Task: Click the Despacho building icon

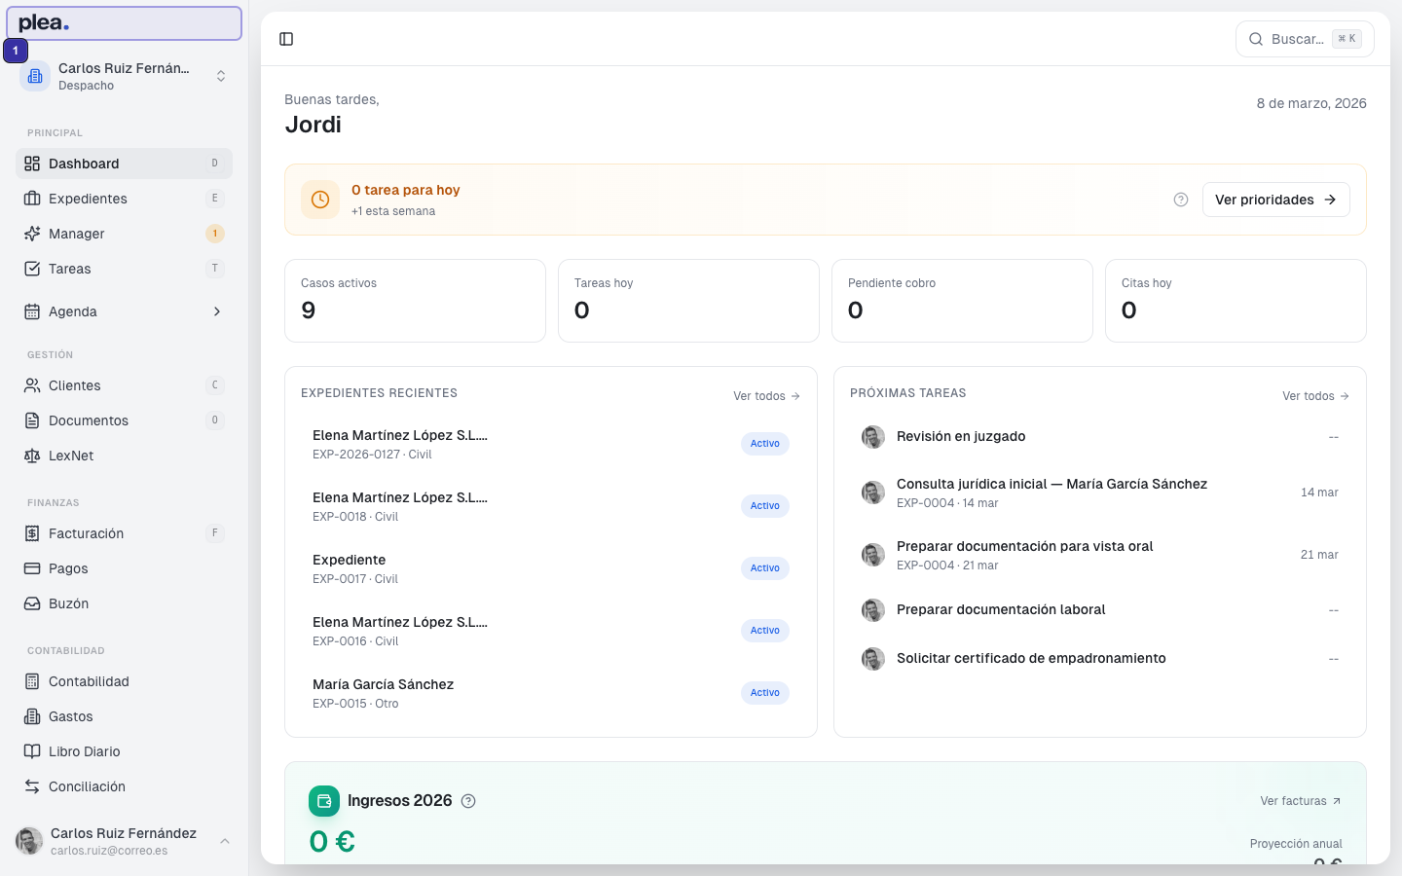Action: coord(35,76)
